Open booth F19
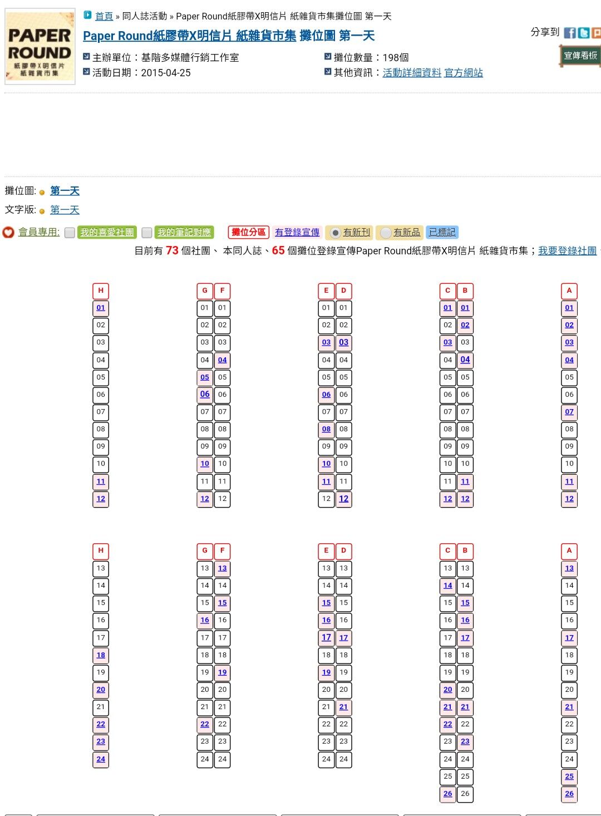The width and height of the screenshot is (601, 816). pos(223,672)
